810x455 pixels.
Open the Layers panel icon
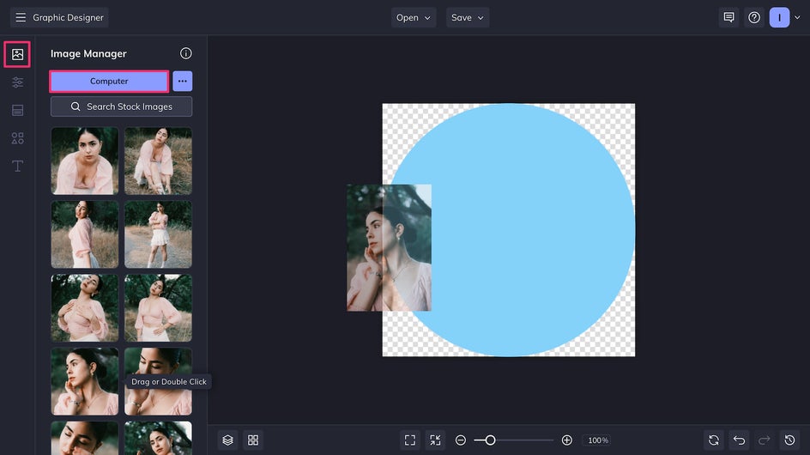pyautogui.click(x=228, y=440)
